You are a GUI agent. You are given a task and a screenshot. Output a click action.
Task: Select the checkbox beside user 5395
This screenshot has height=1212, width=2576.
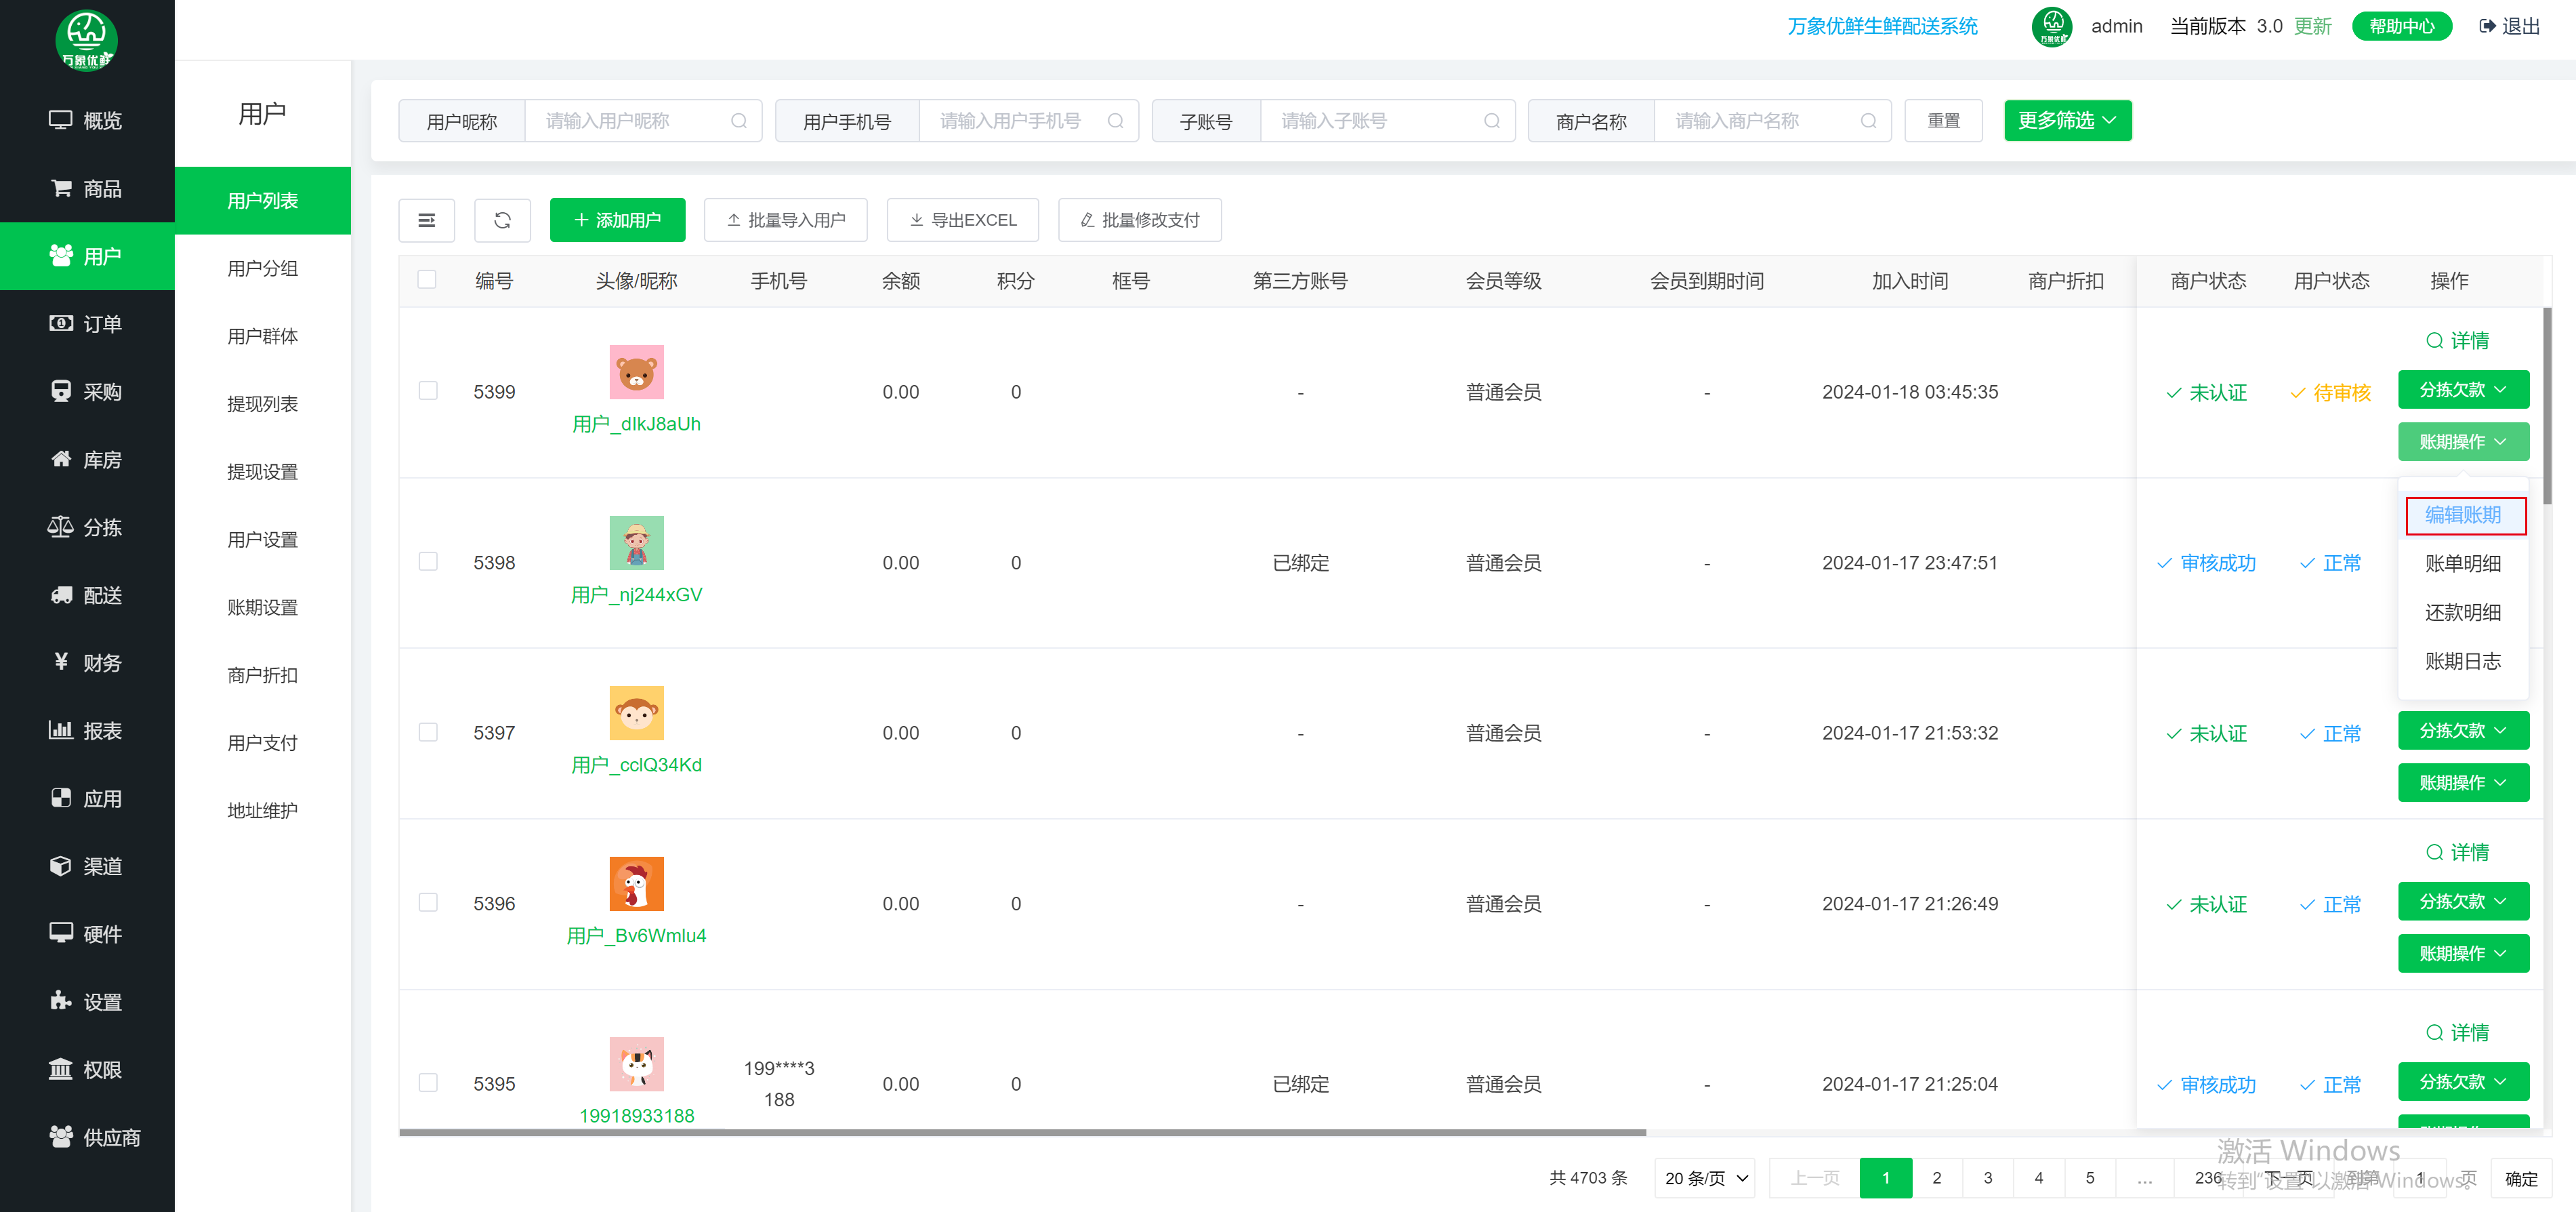point(428,1082)
